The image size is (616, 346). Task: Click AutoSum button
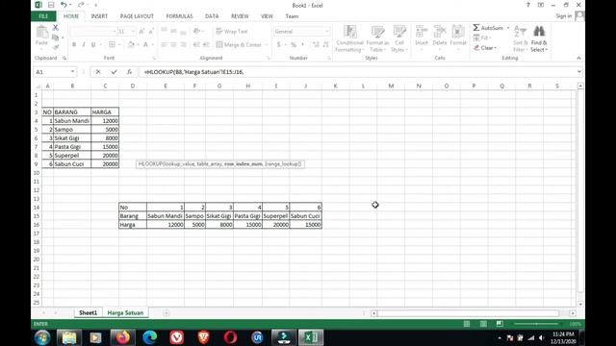click(x=488, y=28)
